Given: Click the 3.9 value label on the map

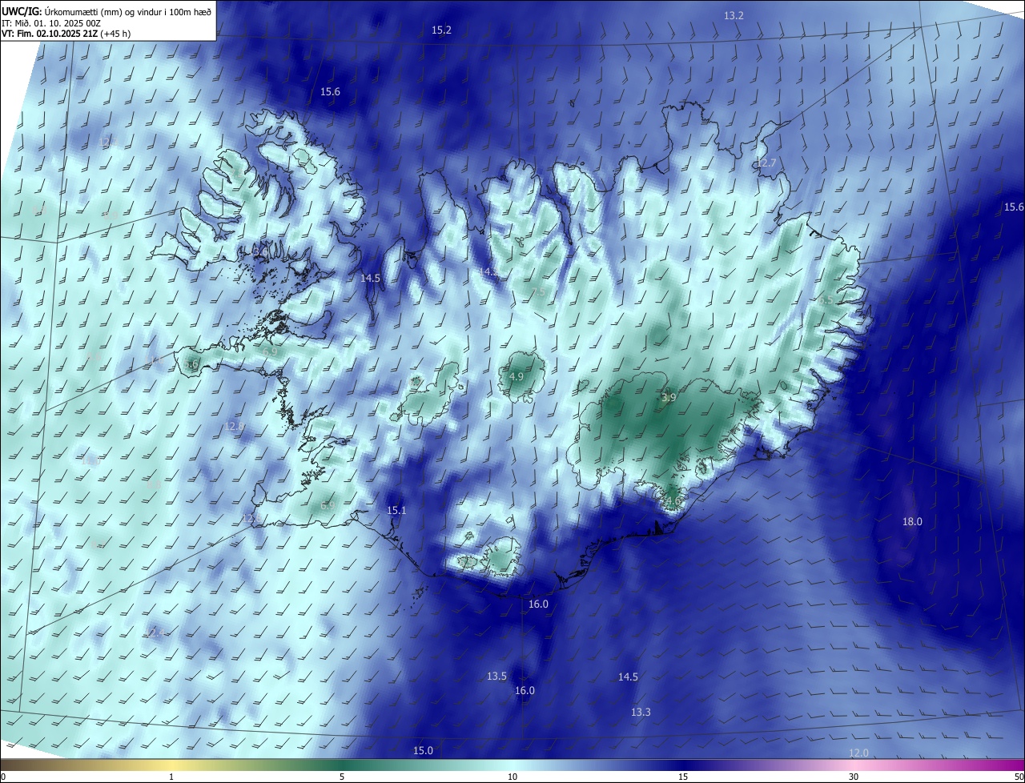Looking at the screenshot, I should pos(669,397).
